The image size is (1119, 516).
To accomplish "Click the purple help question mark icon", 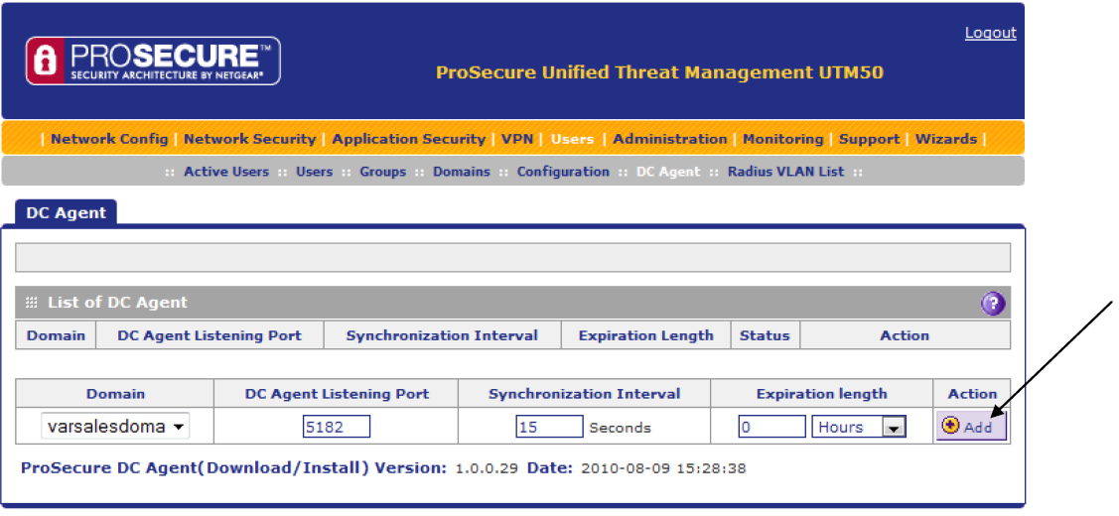I will click(993, 304).
